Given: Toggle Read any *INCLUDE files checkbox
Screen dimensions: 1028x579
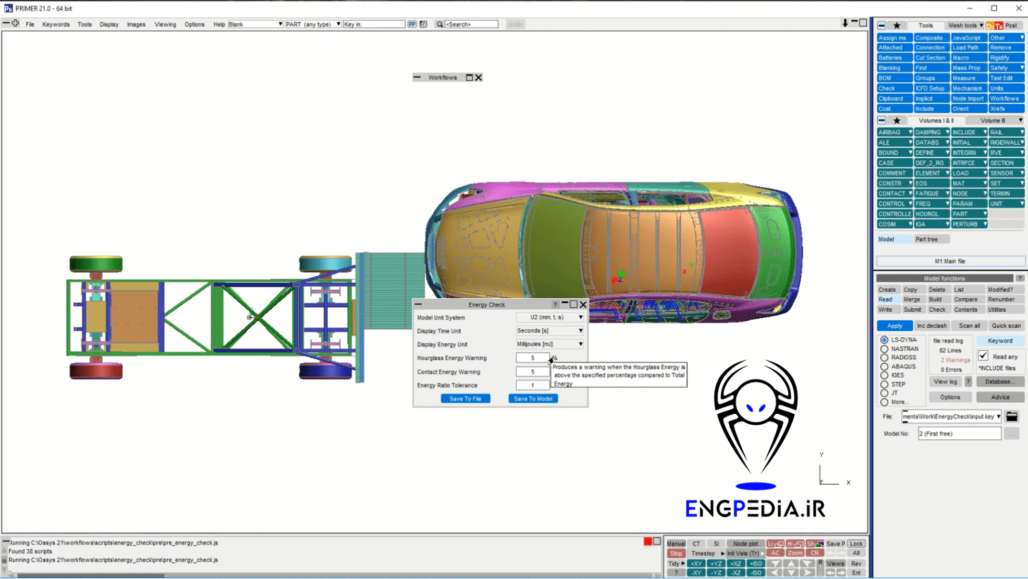Looking at the screenshot, I should pos(983,356).
